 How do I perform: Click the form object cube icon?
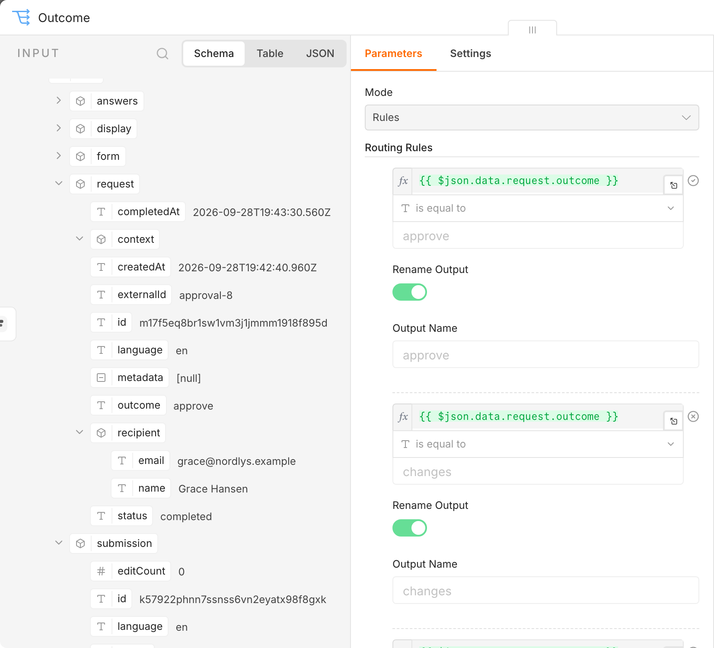tap(80, 156)
